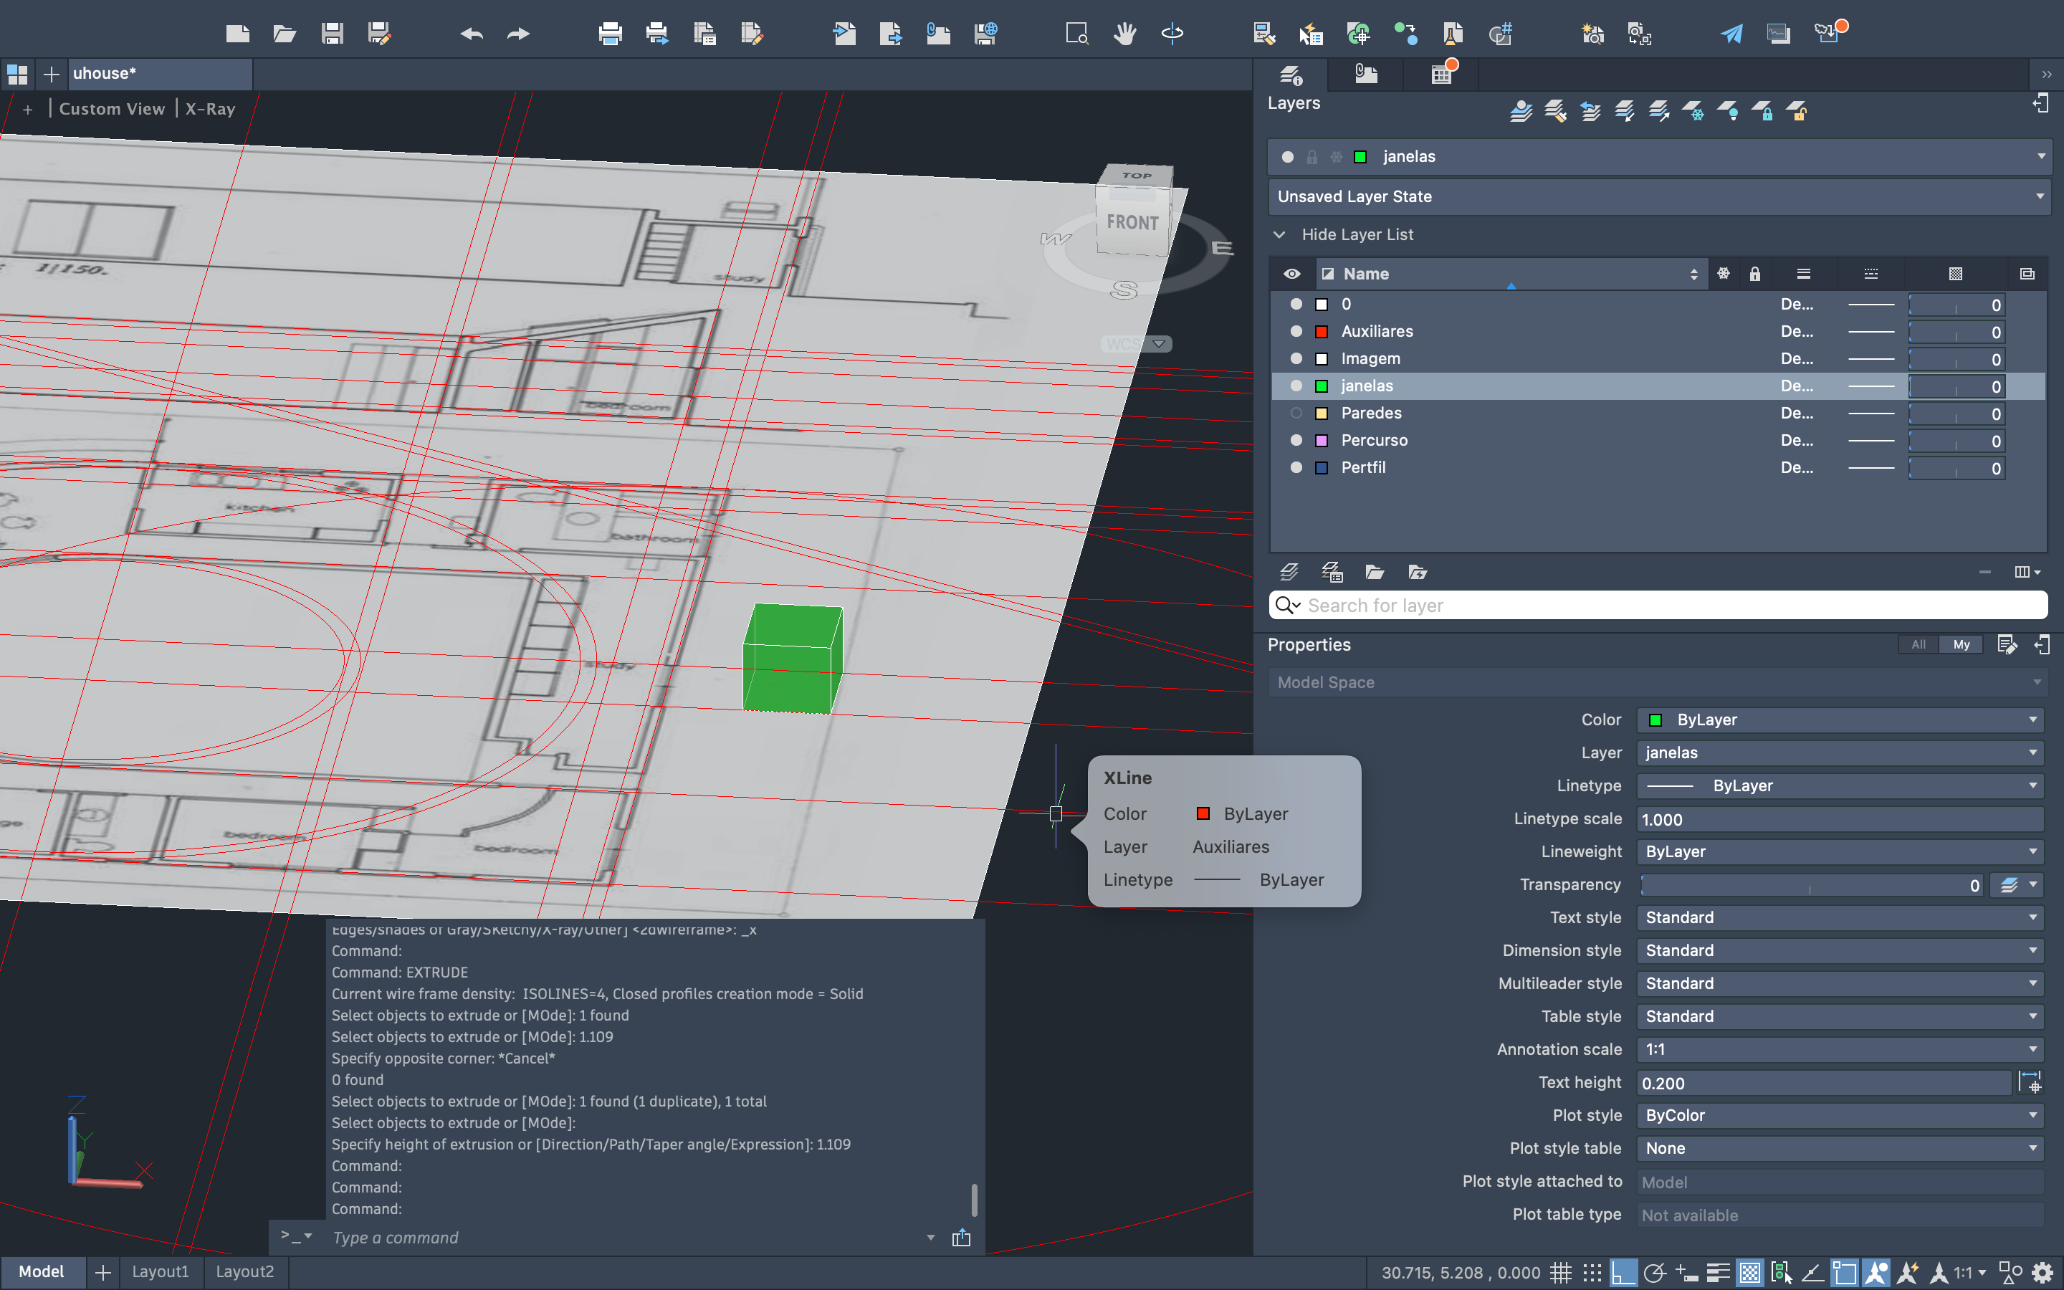Collapse the Hide Layer List chevron
This screenshot has width=2064, height=1290.
pos(1279,234)
